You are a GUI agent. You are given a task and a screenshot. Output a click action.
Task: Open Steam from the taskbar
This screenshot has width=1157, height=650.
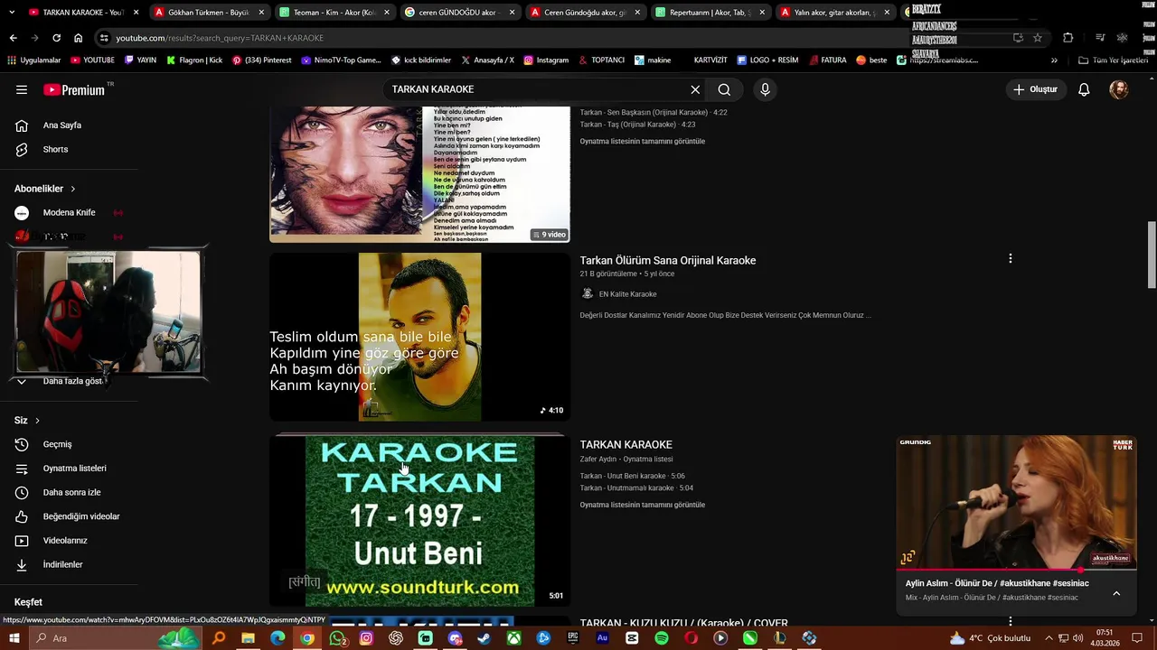(484, 638)
